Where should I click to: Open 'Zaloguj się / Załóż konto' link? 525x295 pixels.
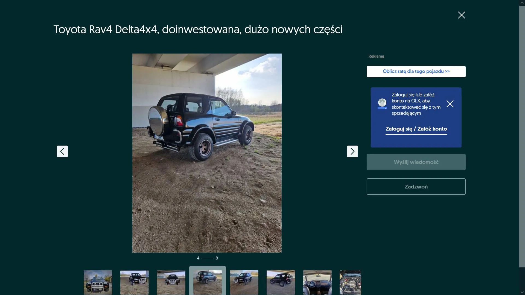pos(416,129)
